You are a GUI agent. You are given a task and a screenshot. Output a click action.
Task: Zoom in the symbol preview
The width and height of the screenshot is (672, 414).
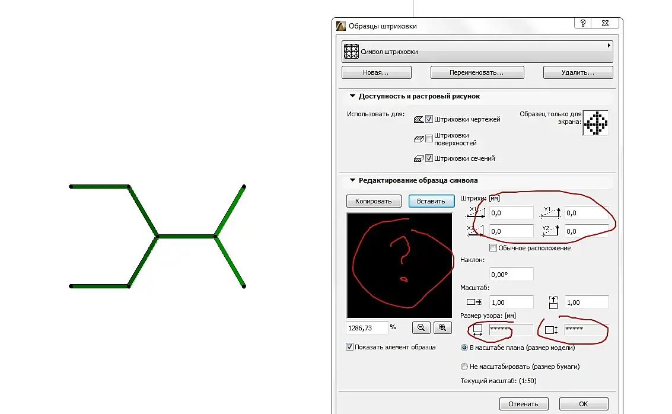[442, 328]
